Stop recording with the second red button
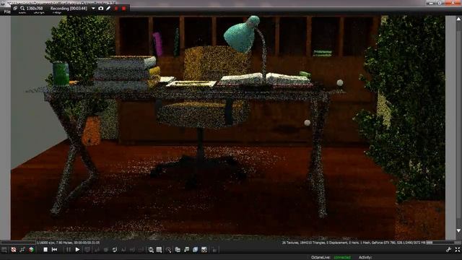Screen dimensions: 462x260 tap(123, 8)
